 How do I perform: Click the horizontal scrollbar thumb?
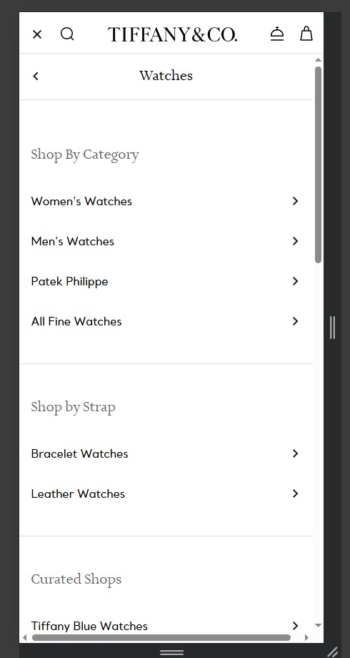pos(161,637)
